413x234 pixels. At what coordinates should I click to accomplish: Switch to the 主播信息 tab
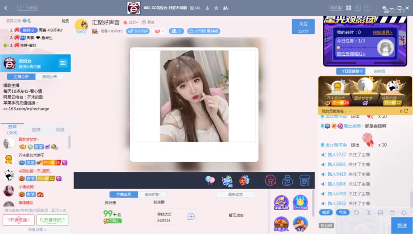coord(123,194)
